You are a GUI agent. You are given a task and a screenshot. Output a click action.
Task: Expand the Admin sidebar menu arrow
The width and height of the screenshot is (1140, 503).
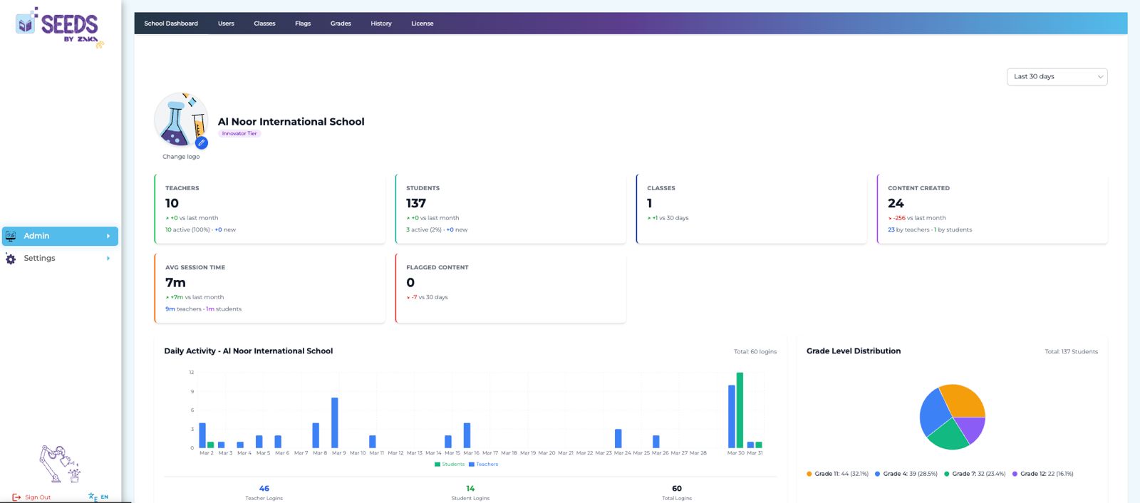(108, 237)
